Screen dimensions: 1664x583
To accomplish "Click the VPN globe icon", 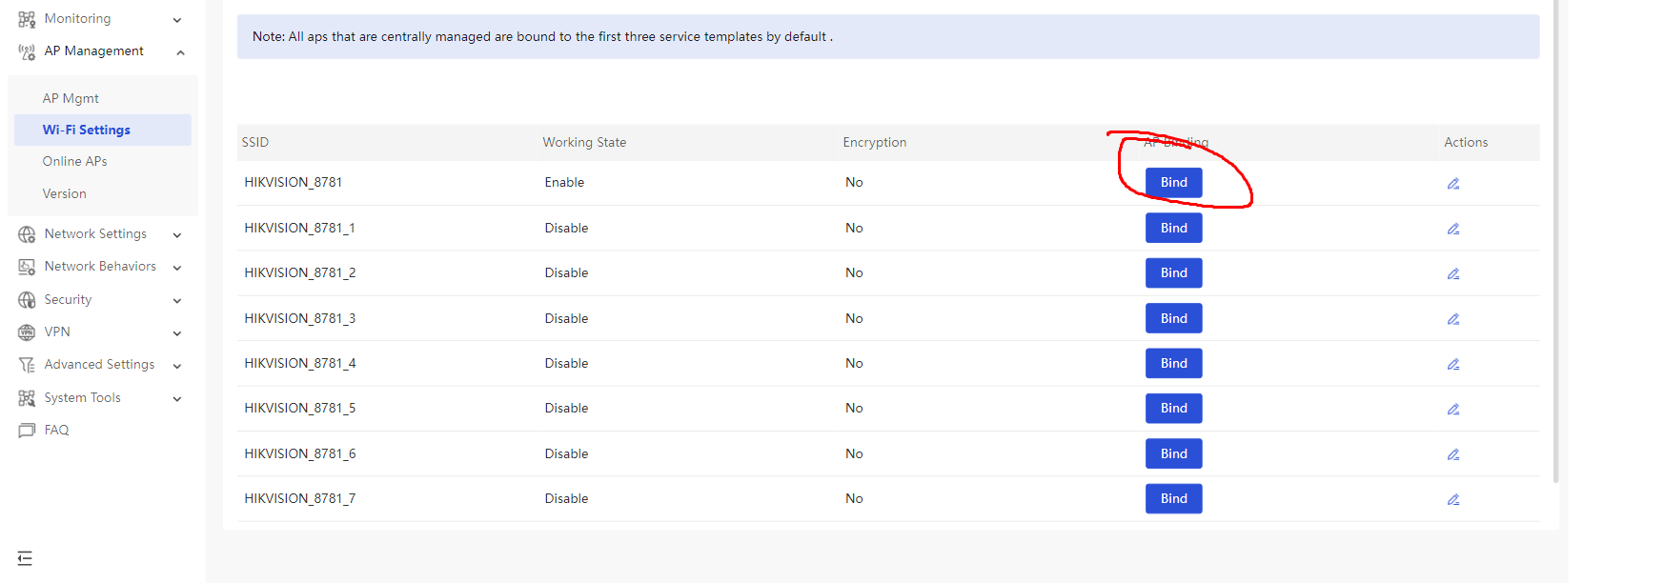I will click(x=27, y=332).
